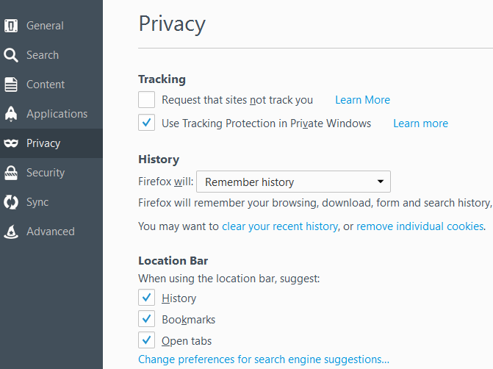Click the Content document icon
This screenshot has height=369, width=493.
click(11, 85)
